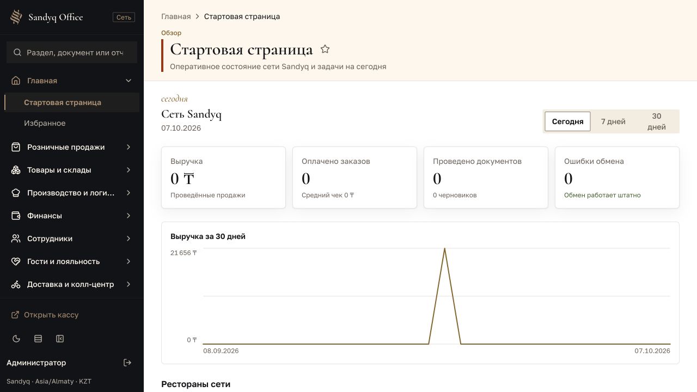Collapse the Главная section chevron

tap(129, 81)
